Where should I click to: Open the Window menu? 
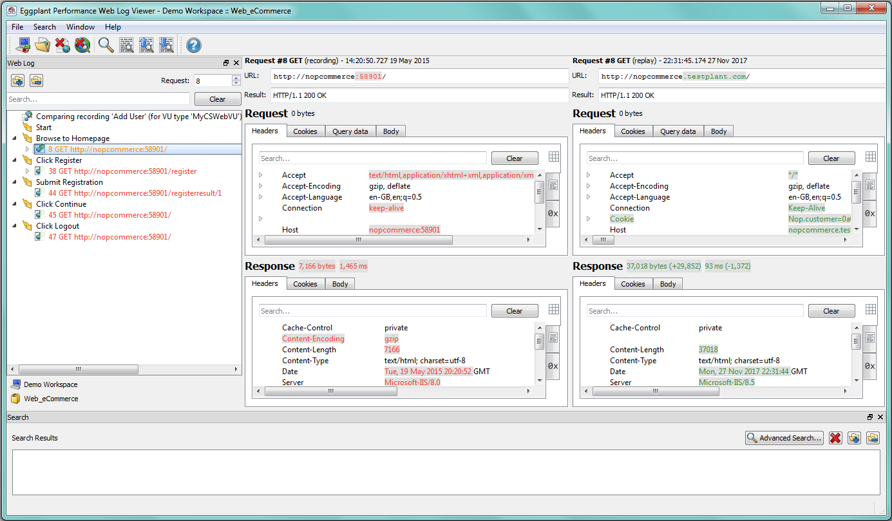tap(81, 27)
